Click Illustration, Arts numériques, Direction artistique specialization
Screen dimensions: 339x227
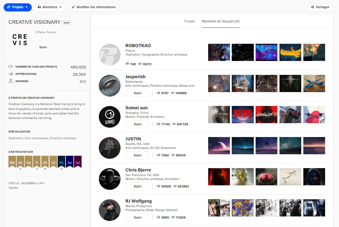tap(42, 138)
